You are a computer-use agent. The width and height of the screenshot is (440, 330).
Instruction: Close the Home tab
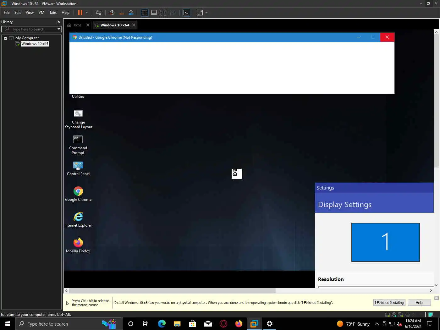88,25
